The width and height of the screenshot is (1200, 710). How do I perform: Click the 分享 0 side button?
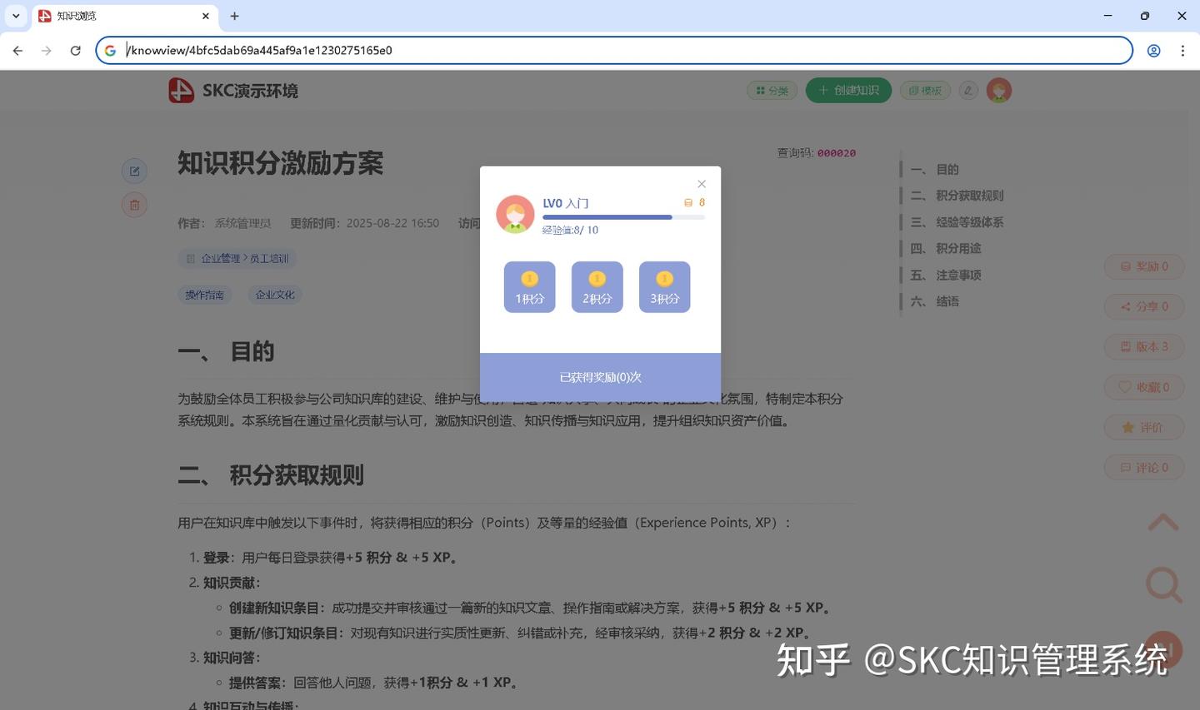pos(1144,306)
